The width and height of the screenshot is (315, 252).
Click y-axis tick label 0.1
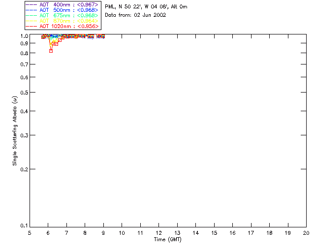click(x=24, y=226)
